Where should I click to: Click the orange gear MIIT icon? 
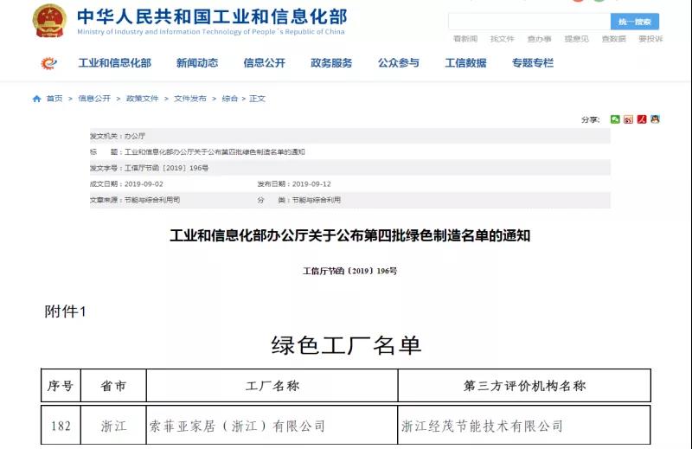point(48,63)
